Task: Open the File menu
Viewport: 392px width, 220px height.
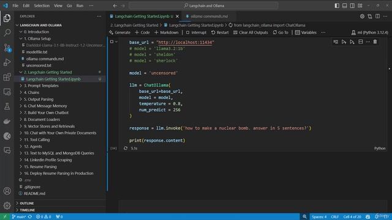Action: coord(15,5)
